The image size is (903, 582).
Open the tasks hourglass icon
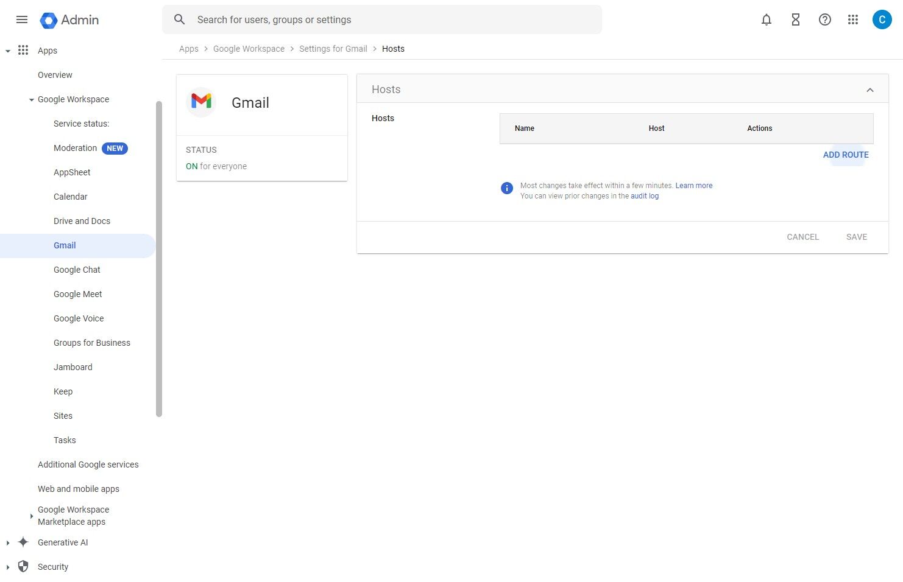[796, 20]
